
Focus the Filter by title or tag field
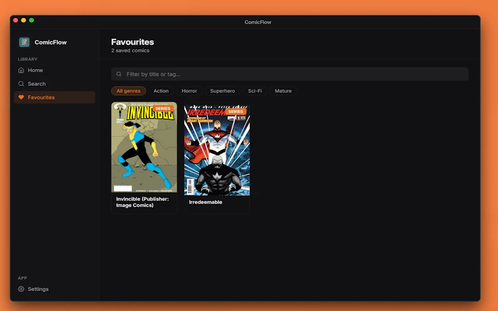[x=289, y=74]
